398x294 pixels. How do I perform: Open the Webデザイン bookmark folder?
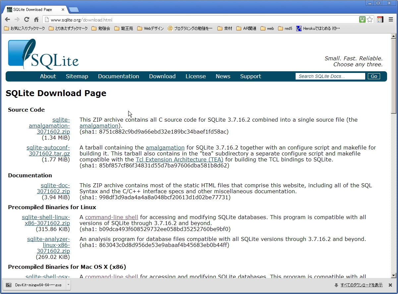[150, 29]
